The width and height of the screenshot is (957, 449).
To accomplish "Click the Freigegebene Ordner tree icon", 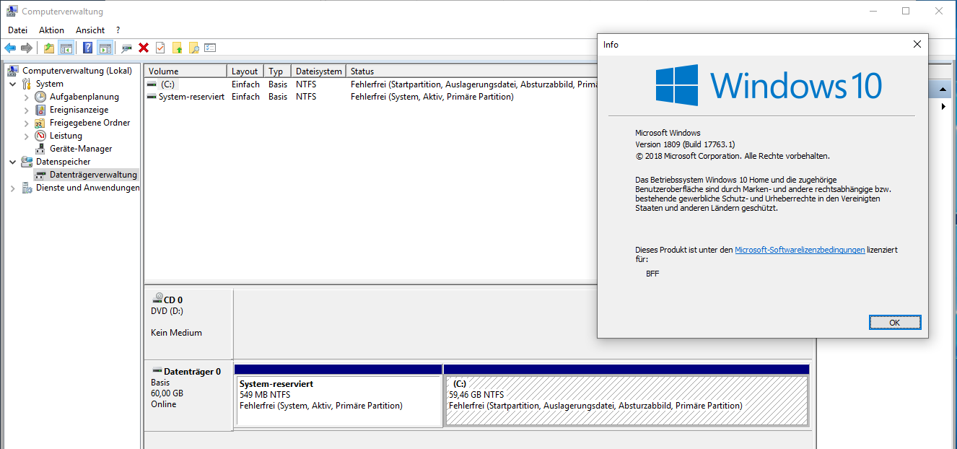I will coord(40,123).
